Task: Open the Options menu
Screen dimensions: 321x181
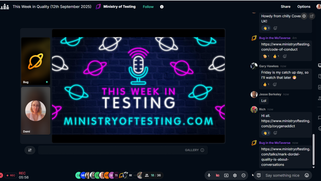Action: pyautogui.click(x=304, y=7)
